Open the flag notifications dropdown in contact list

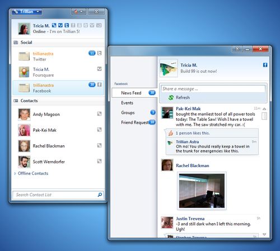coord(78,12)
